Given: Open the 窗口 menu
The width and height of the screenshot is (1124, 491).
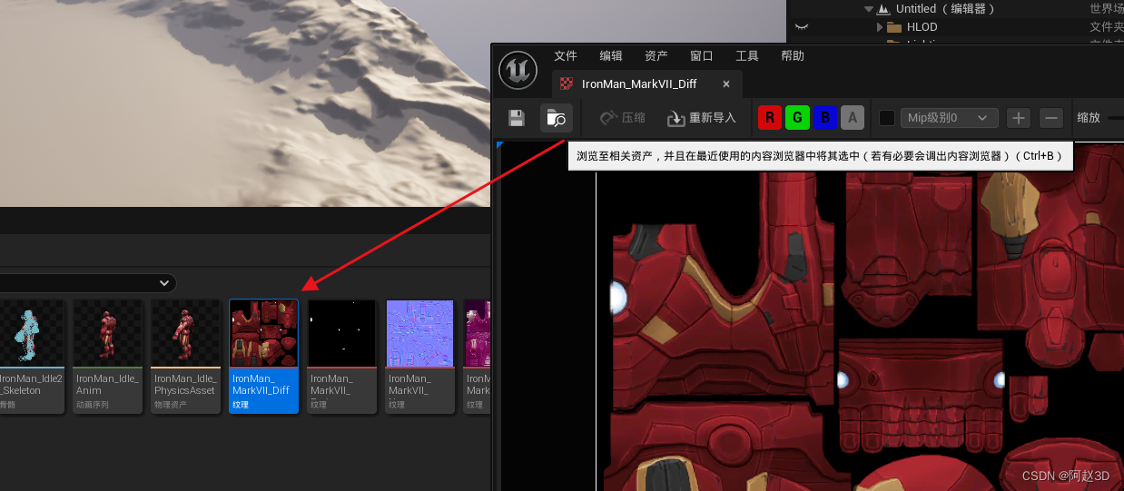Looking at the screenshot, I should 702,56.
